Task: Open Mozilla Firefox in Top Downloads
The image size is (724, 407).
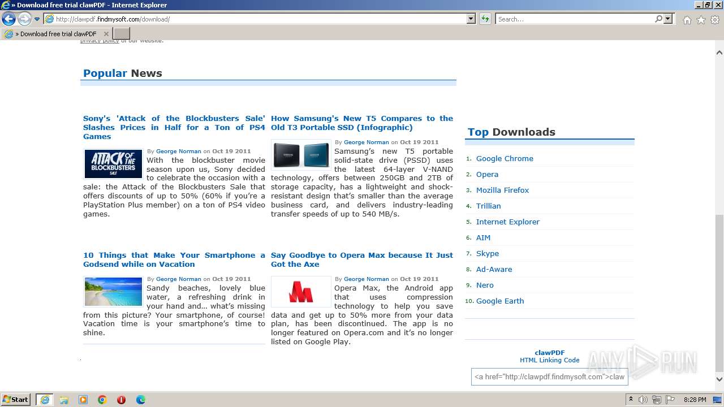Action: 502,190
